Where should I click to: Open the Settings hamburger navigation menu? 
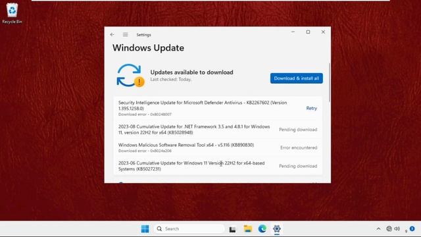126,35
